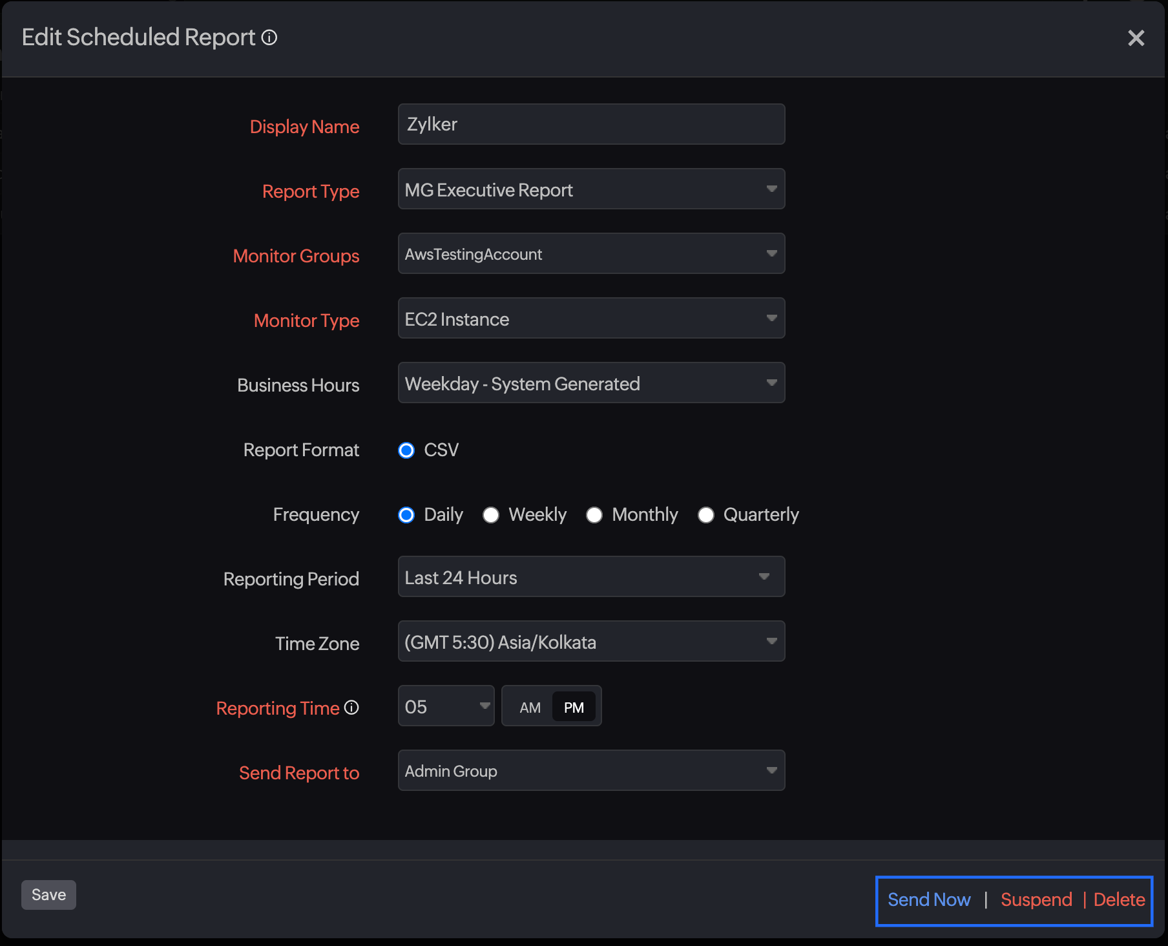Viewport: 1168px width, 946px height.
Task: Select Daily frequency radio button
Action: 406,515
